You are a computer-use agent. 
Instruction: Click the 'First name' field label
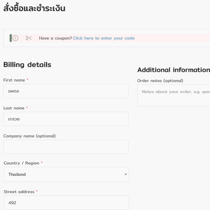(x=14, y=80)
